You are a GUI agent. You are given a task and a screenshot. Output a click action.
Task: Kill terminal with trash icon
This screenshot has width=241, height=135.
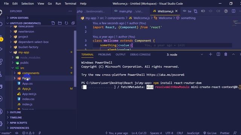point(226,54)
